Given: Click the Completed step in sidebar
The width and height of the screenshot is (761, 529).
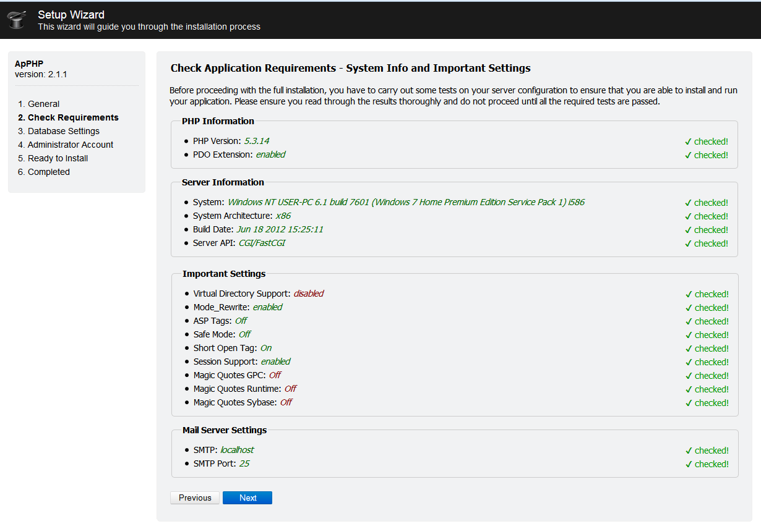Looking at the screenshot, I should pyautogui.click(x=48, y=172).
